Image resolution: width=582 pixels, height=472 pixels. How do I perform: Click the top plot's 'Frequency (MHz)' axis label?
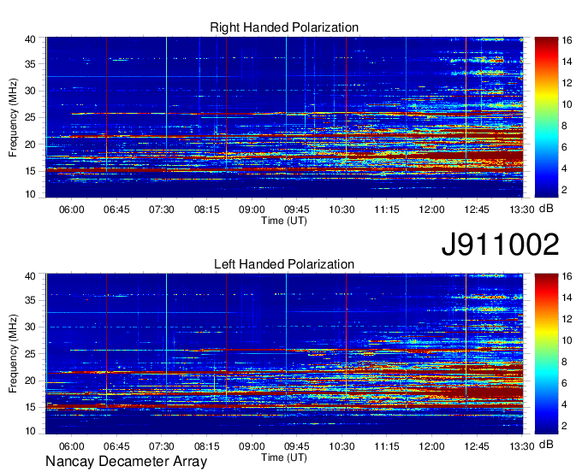(13, 117)
